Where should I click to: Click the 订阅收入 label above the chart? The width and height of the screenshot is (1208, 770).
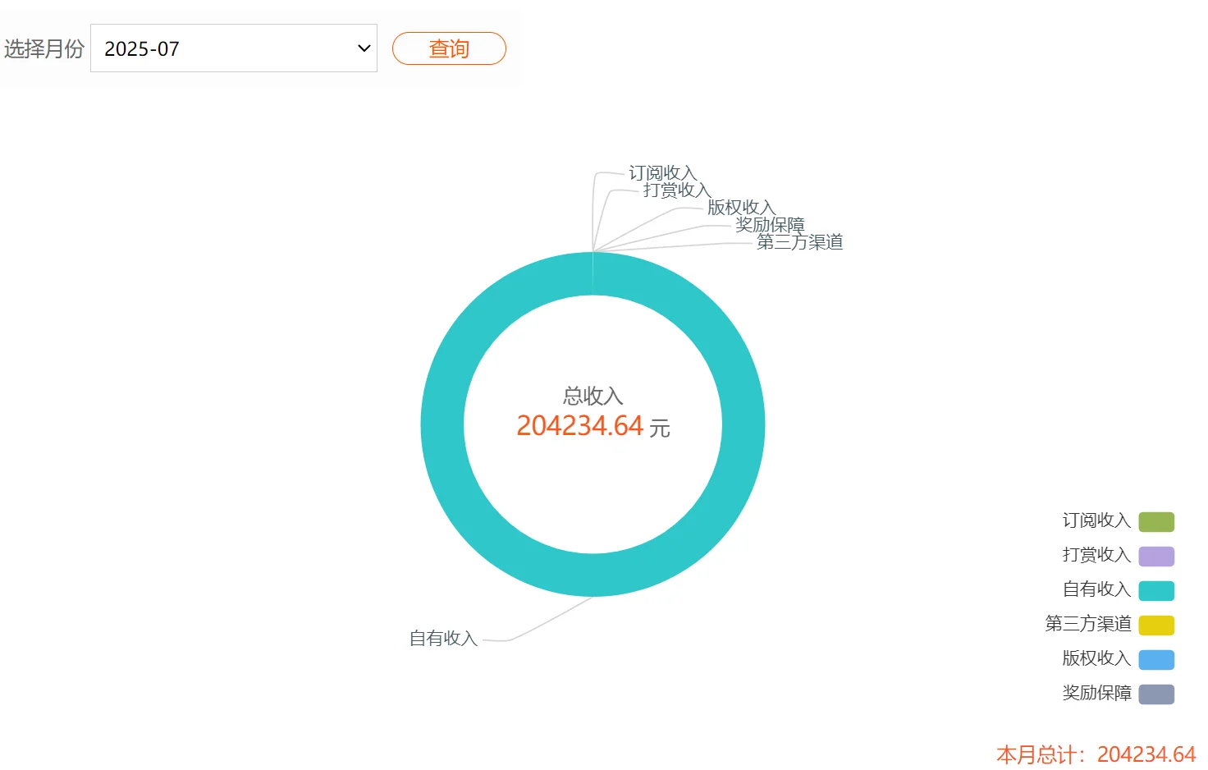(662, 173)
